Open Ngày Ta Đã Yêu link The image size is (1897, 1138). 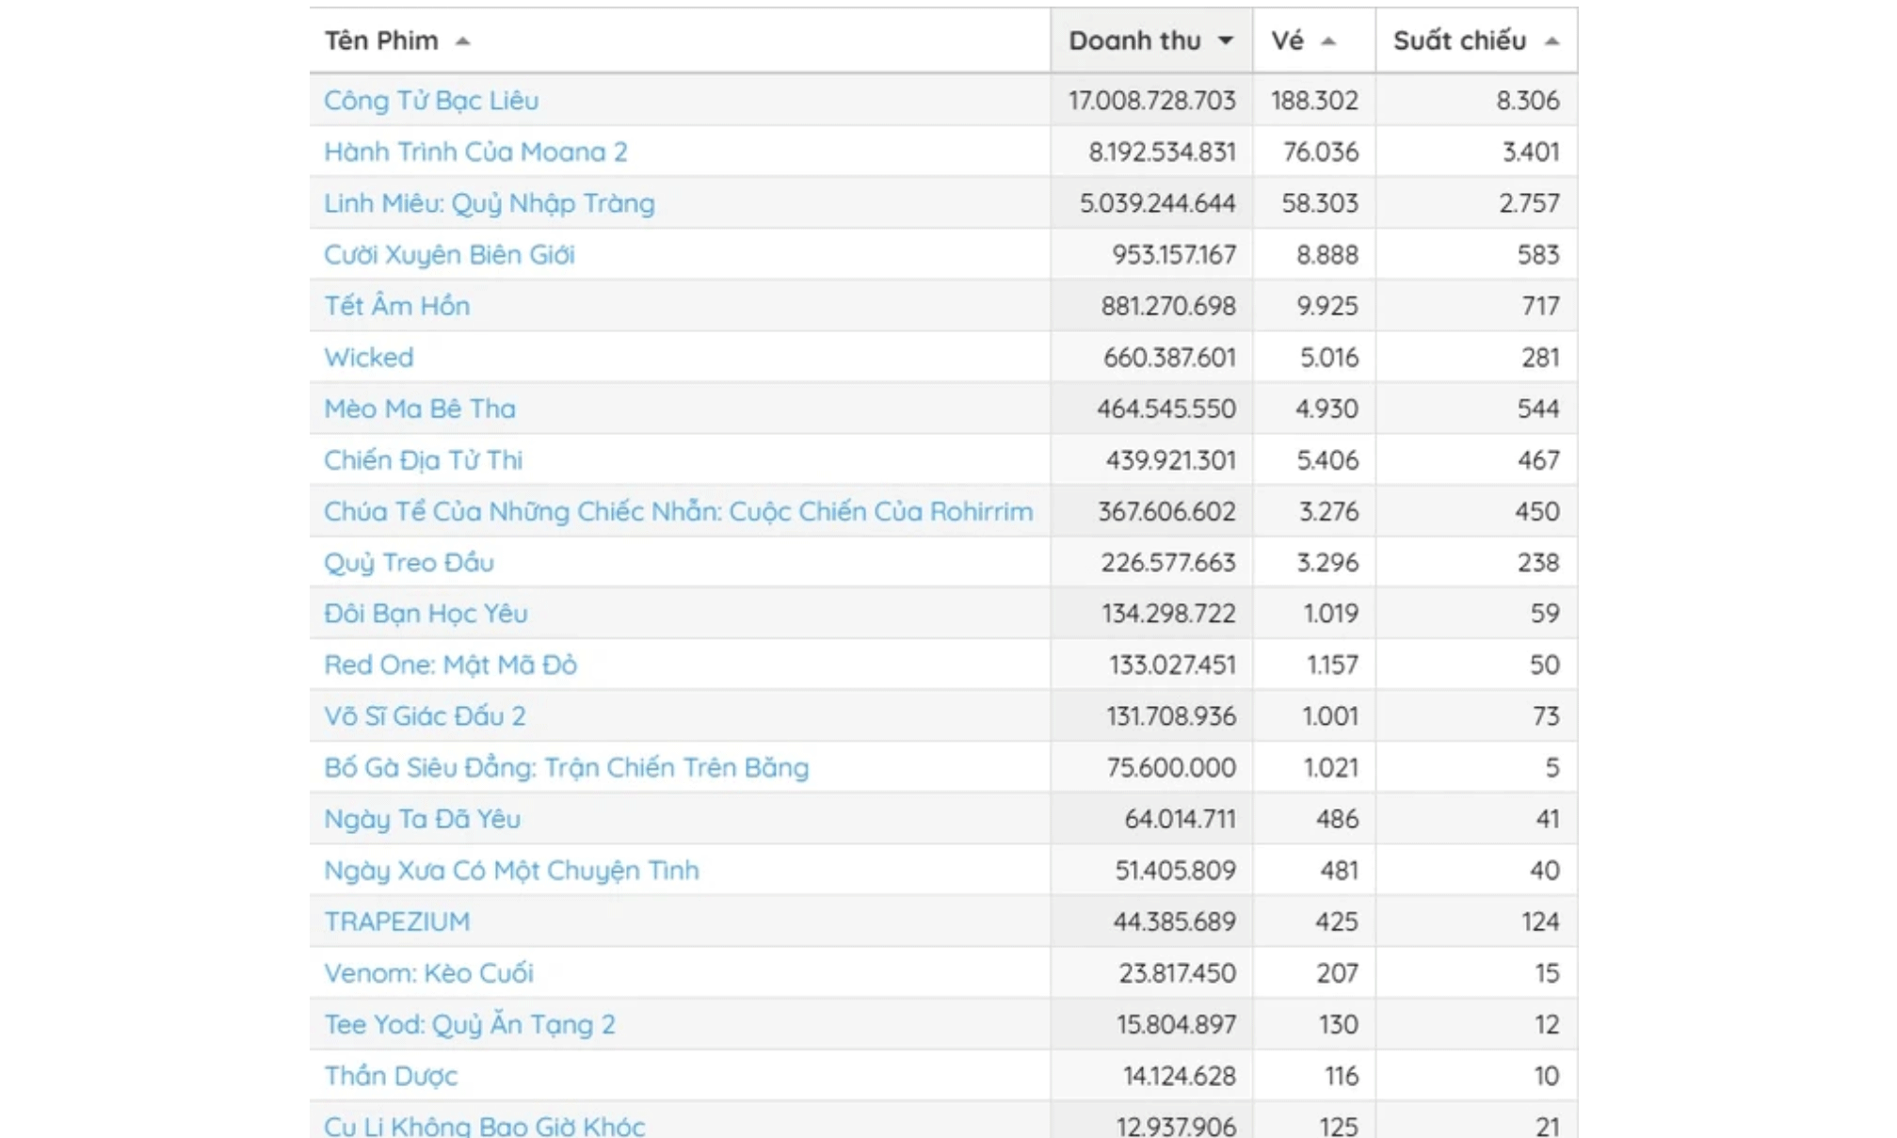pos(422,819)
